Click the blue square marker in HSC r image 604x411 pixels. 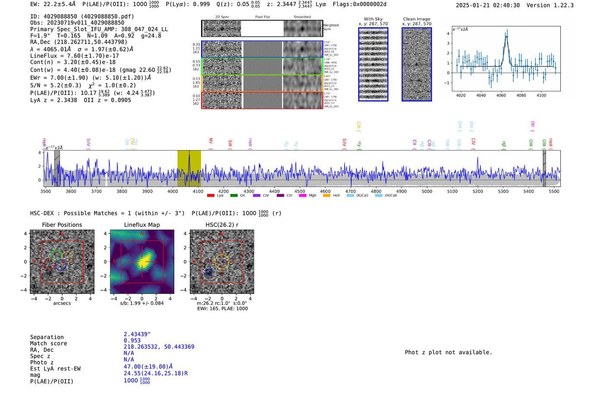point(209,272)
